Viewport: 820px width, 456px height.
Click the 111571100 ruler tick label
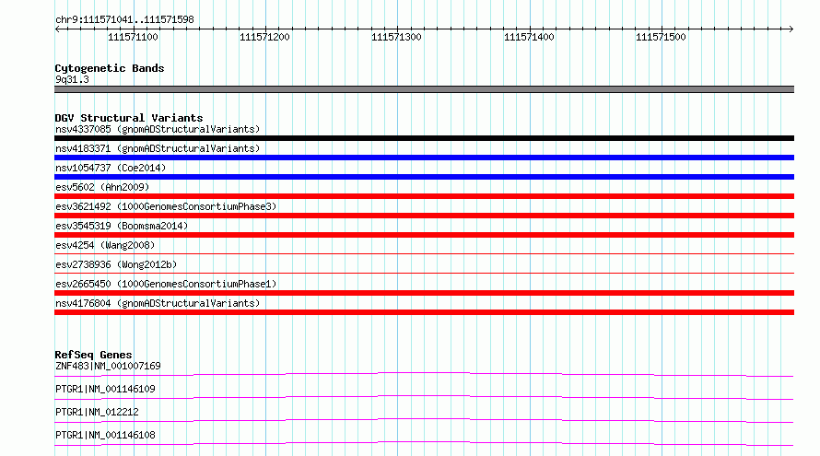coord(133,37)
